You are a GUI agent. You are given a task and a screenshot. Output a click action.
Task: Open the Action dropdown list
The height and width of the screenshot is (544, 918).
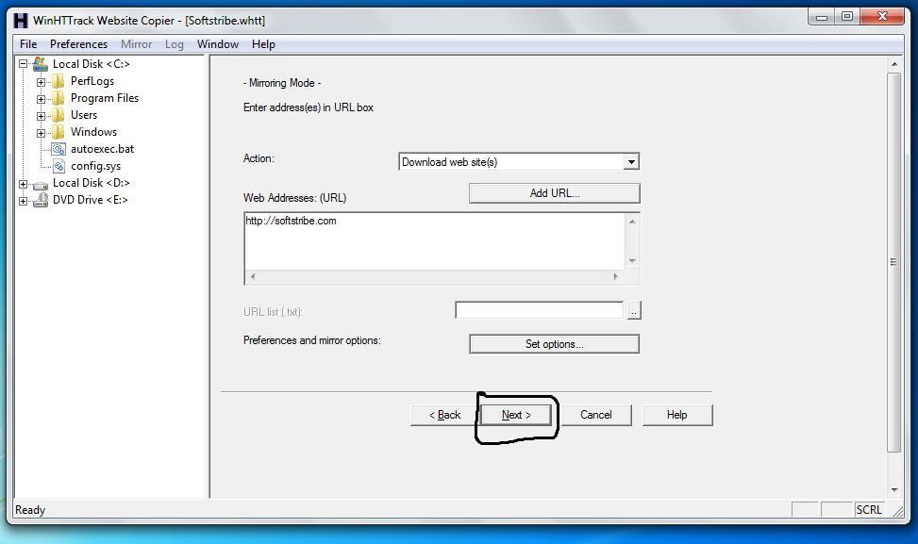click(x=631, y=161)
